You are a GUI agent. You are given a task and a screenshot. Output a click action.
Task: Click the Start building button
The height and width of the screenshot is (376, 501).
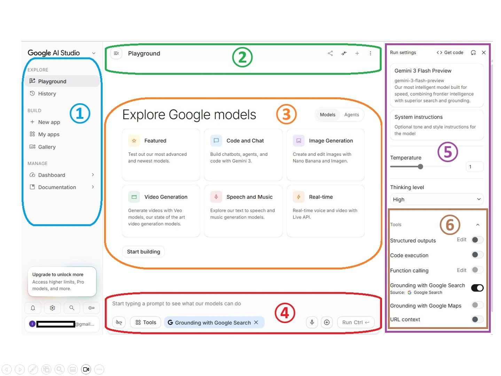coord(143,251)
